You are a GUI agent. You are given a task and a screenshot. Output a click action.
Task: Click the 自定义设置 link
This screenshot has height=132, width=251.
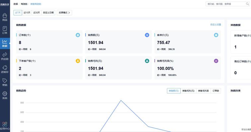coord(215,25)
